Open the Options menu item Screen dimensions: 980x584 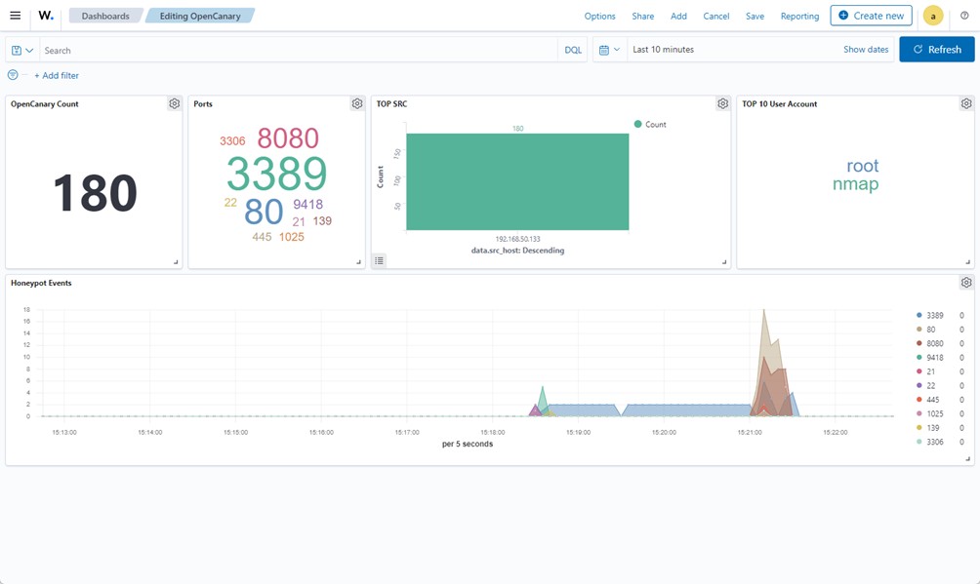pos(599,17)
